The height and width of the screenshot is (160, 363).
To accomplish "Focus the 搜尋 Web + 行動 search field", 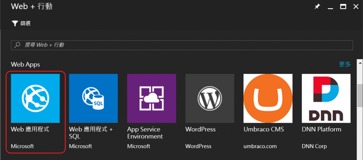I will 182,45.
